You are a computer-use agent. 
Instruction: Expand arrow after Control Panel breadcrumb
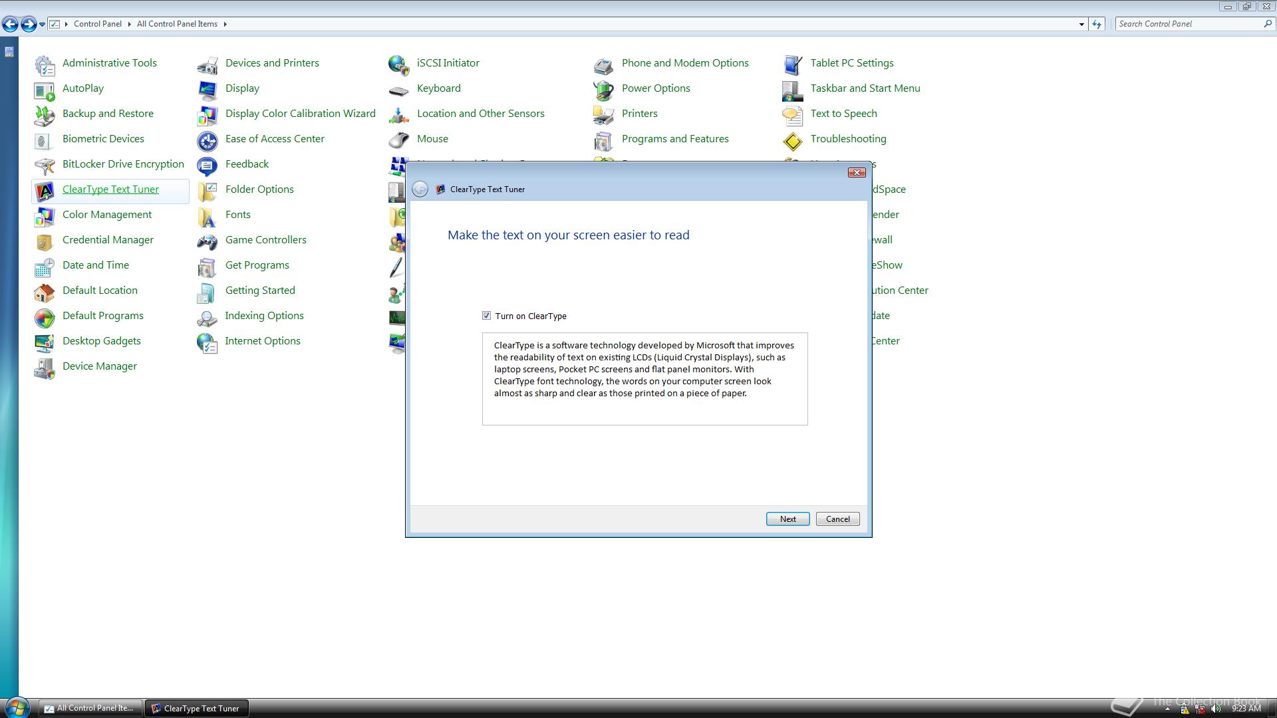pos(129,24)
